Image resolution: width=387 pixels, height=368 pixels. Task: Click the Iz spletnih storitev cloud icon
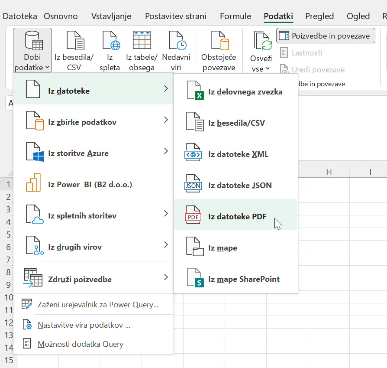pyautogui.click(x=35, y=214)
